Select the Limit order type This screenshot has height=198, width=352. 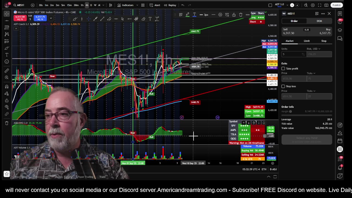click(x=307, y=41)
